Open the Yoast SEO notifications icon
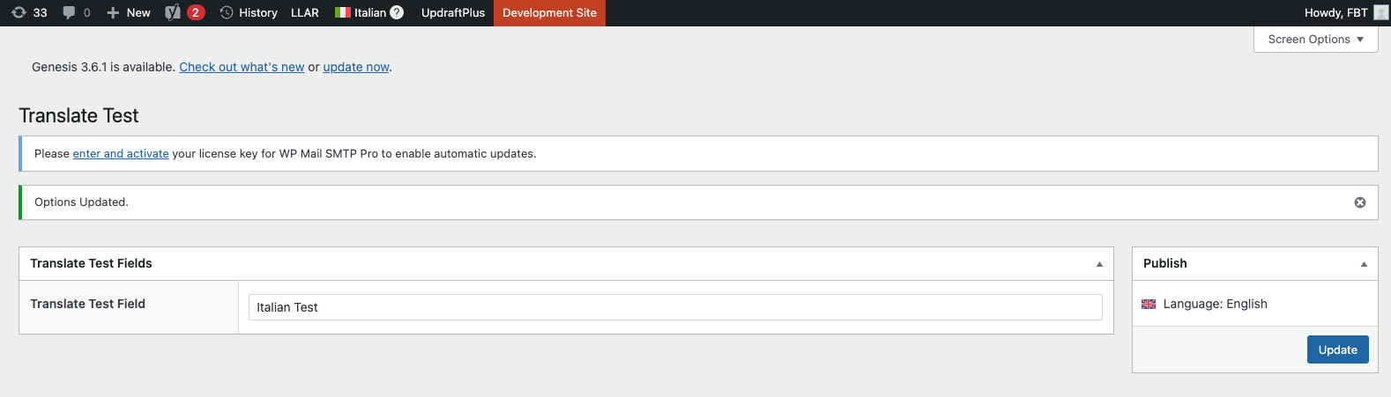Viewport: 1391px width, 397px height. click(x=173, y=12)
